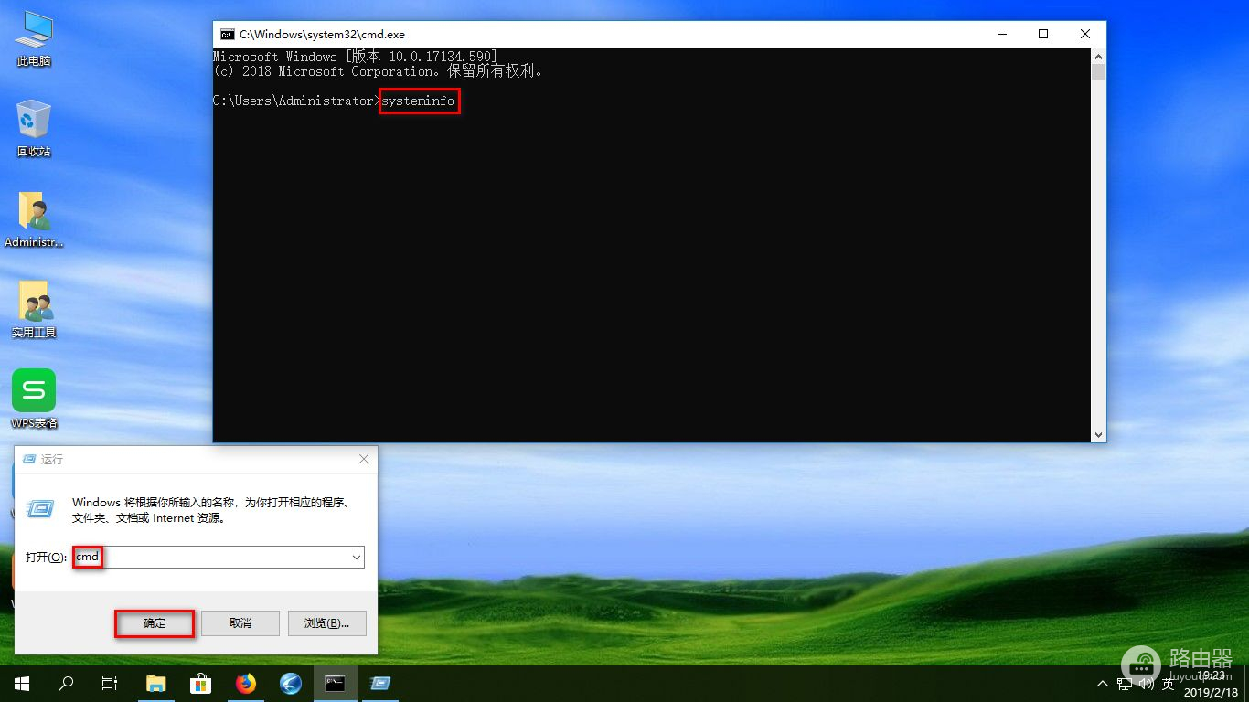The width and height of the screenshot is (1249, 702).
Task: Open Task View from the taskbar
Action: coord(110,683)
